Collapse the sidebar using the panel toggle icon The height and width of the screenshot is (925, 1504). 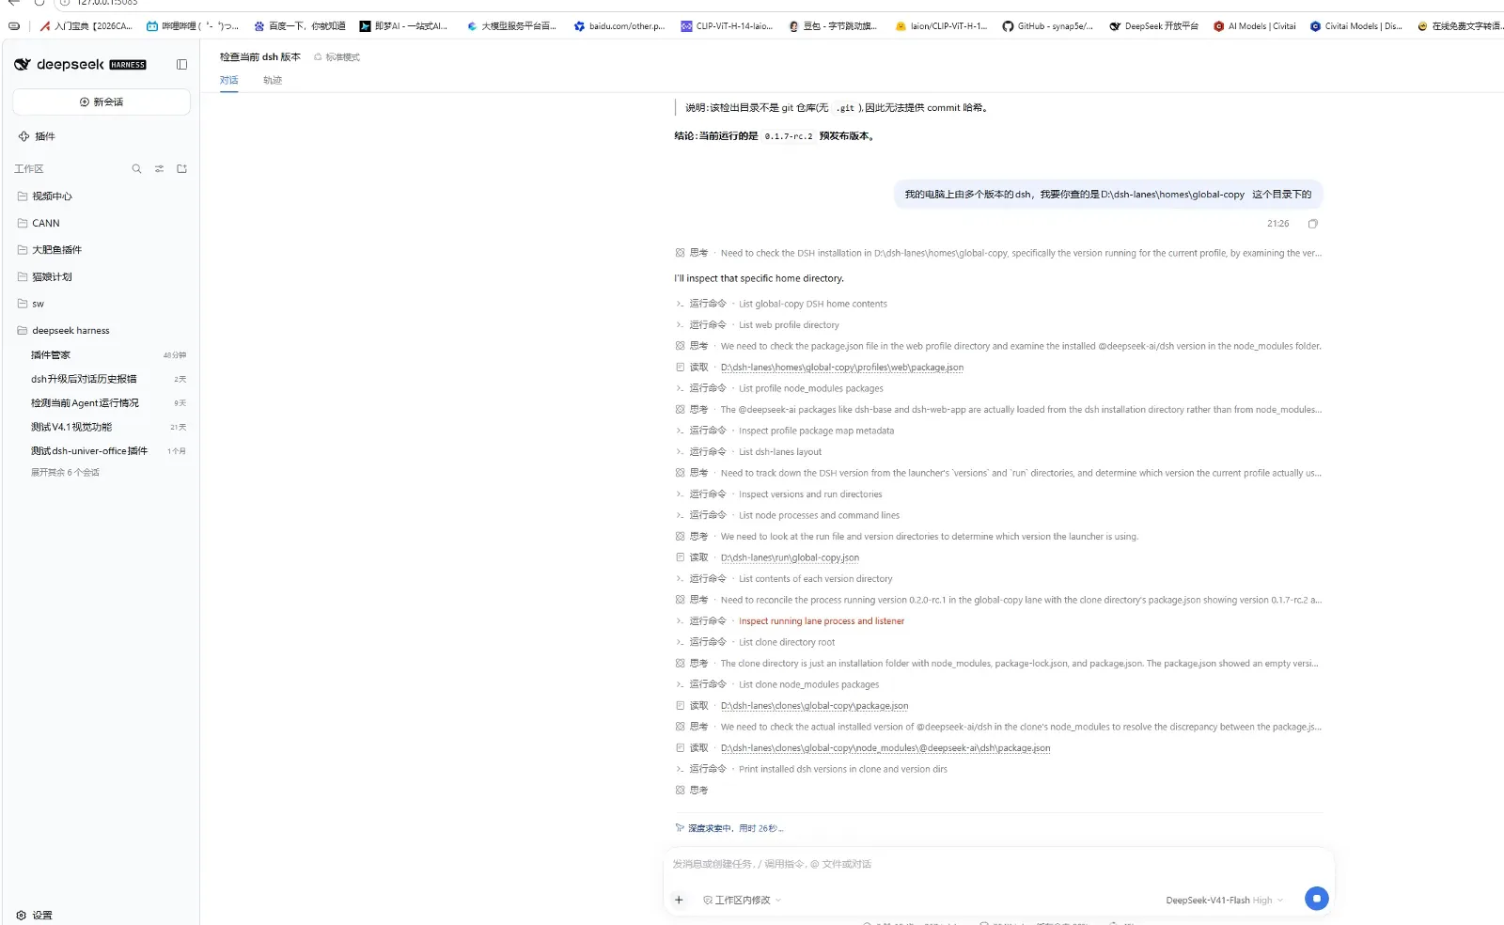[x=181, y=65]
